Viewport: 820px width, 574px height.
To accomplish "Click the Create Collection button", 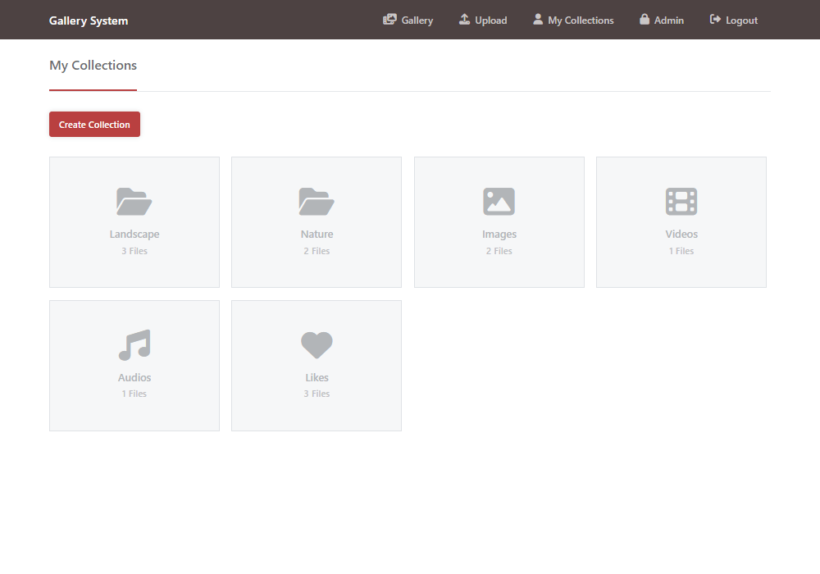I will point(94,125).
